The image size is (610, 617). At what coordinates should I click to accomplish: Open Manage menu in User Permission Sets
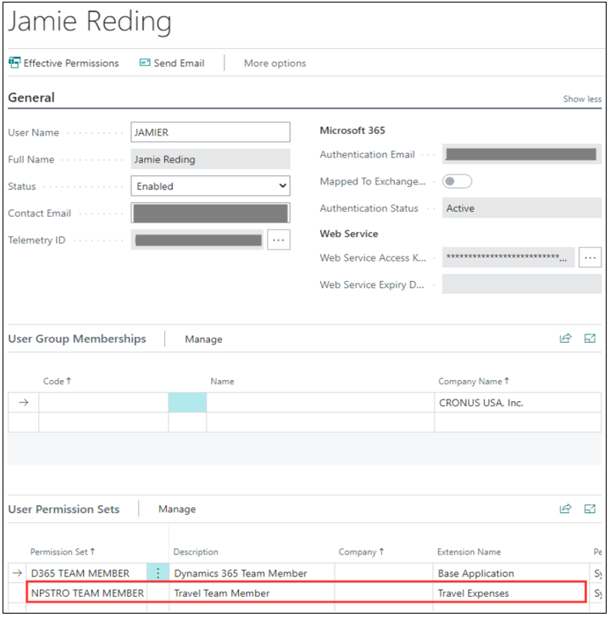tap(177, 509)
